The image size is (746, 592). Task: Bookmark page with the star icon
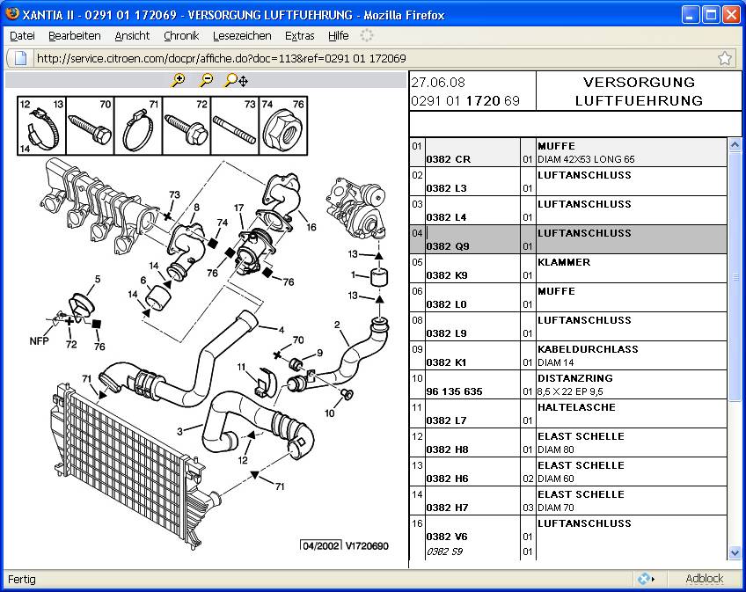coord(725,59)
